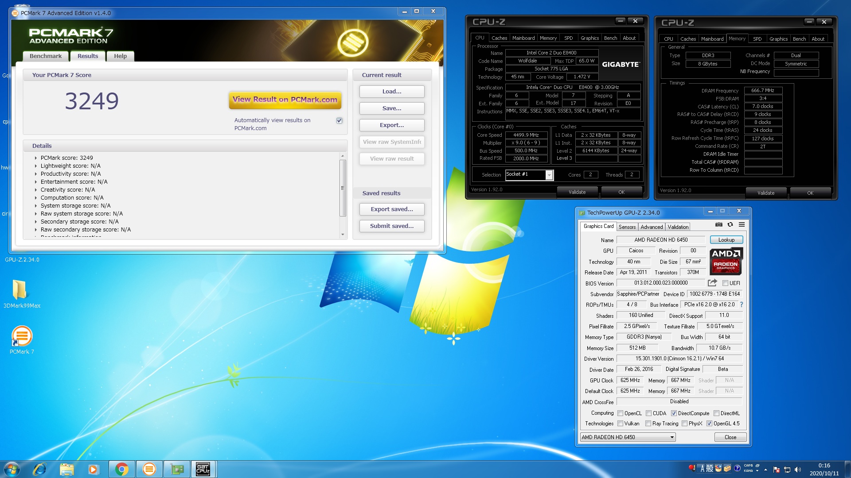This screenshot has height=478, width=851.
Task: Click View Result on PCMark.com button
Action: click(285, 100)
